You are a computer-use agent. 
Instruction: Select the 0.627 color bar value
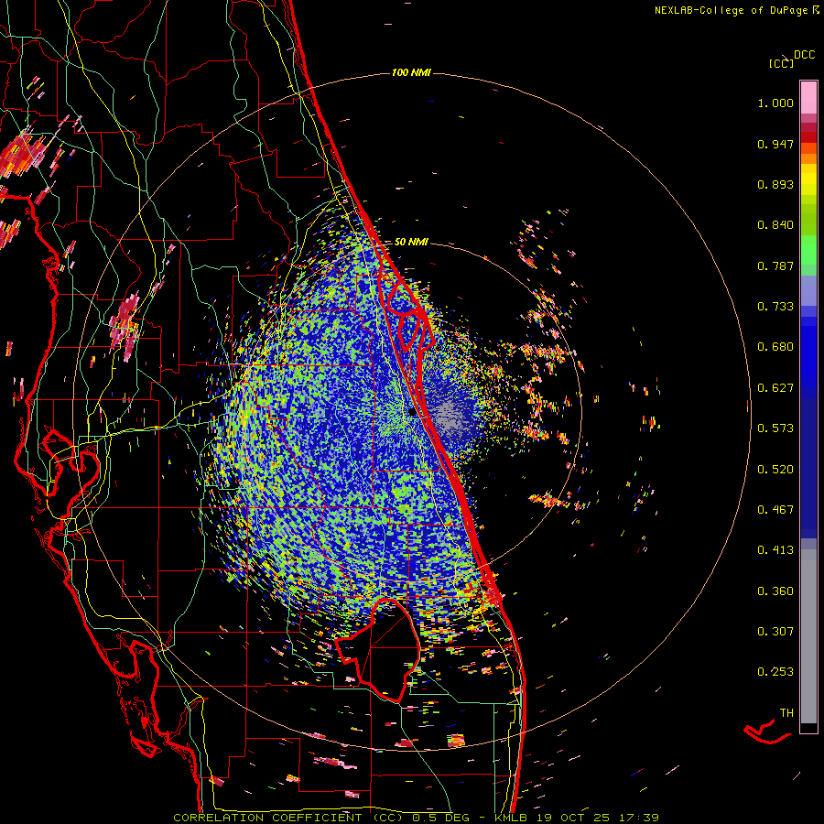click(775, 388)
